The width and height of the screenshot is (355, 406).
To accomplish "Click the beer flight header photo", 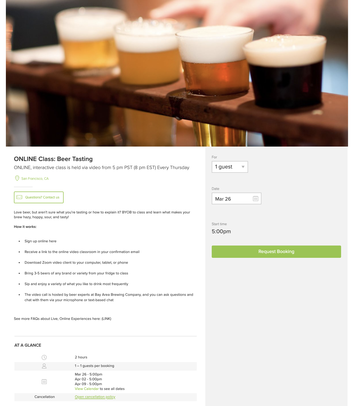I will click(177, 73).
